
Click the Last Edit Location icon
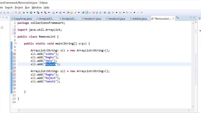pyautogui.click(x=127, y=13)
